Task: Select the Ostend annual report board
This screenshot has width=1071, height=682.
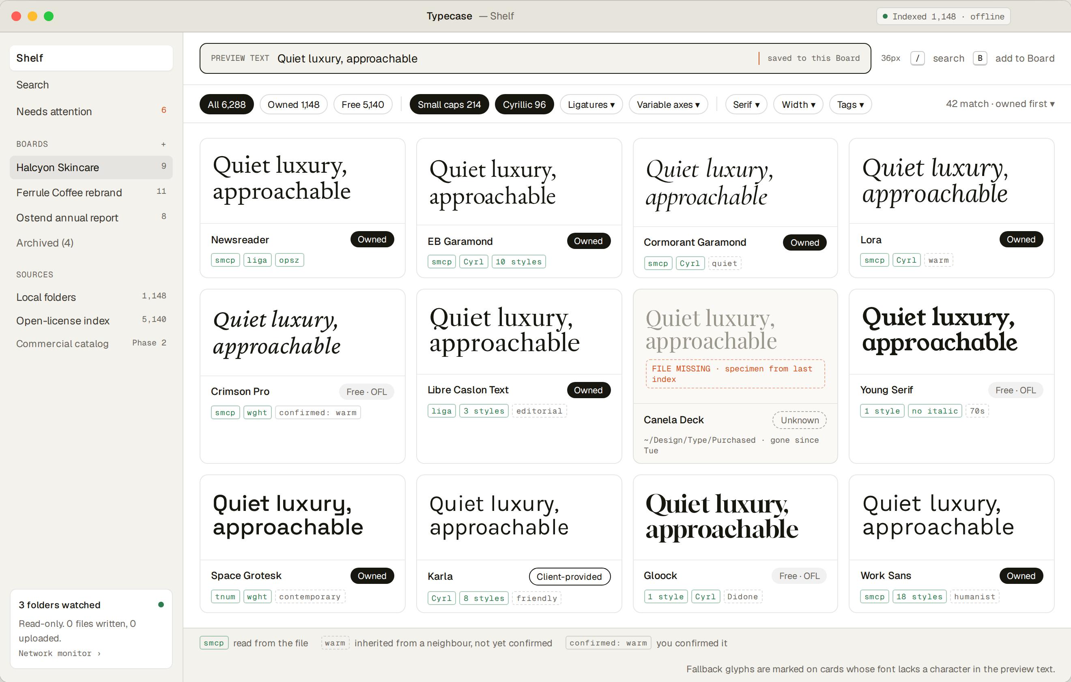Action: [91, 217]
